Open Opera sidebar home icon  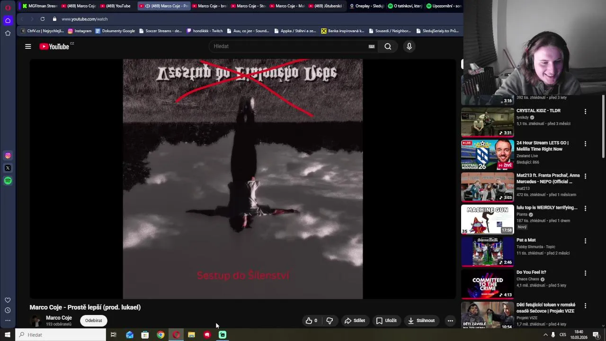click(x=8, y=20)
